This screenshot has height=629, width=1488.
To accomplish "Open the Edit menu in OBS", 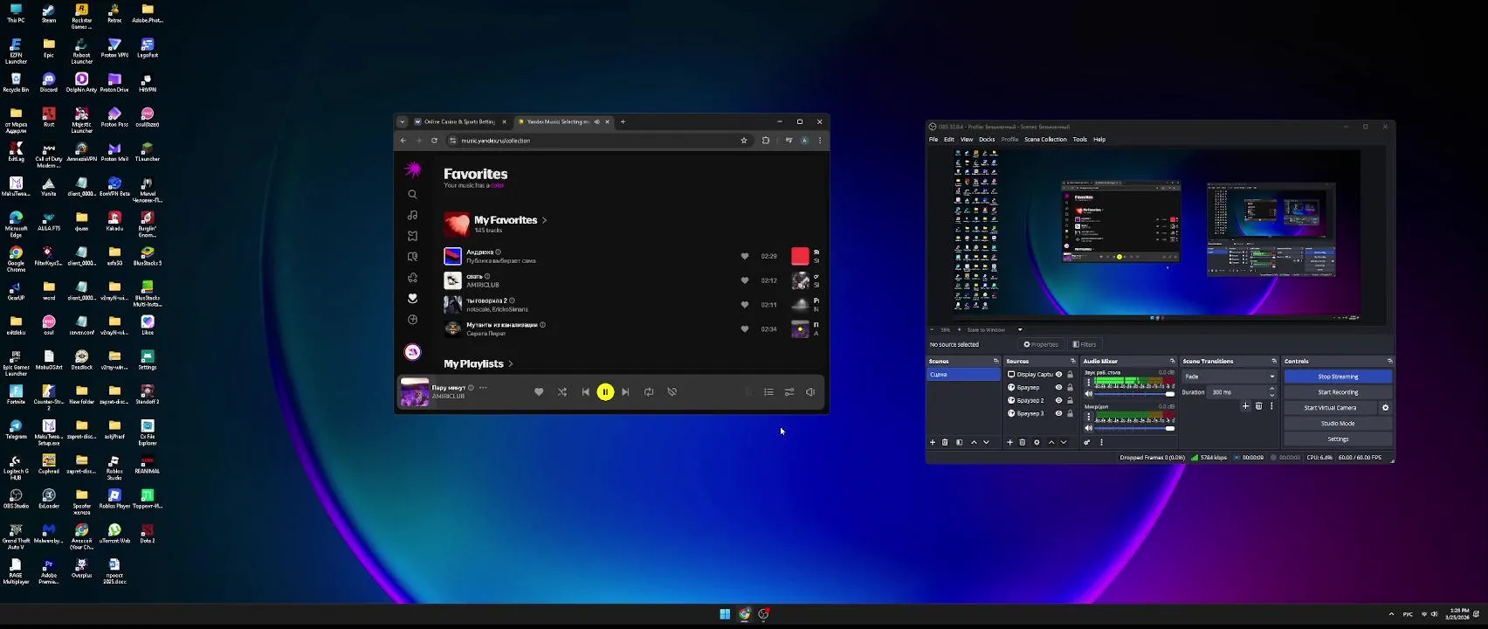I will click(948, 139).
